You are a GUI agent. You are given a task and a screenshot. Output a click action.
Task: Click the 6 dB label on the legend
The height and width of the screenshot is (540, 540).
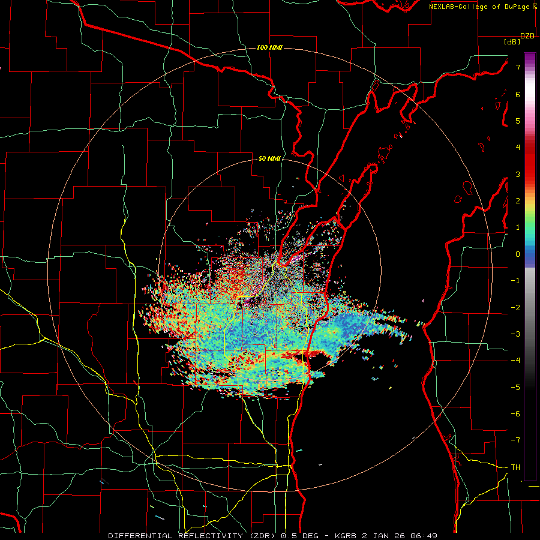coord(518,94)
